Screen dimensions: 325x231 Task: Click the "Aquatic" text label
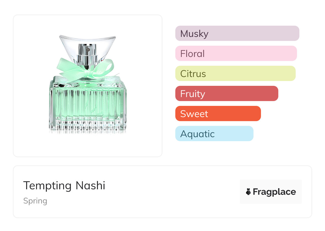(x=197, y=134)
